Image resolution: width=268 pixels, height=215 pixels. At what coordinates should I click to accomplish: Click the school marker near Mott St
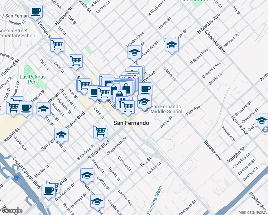[x=61, y=135]
